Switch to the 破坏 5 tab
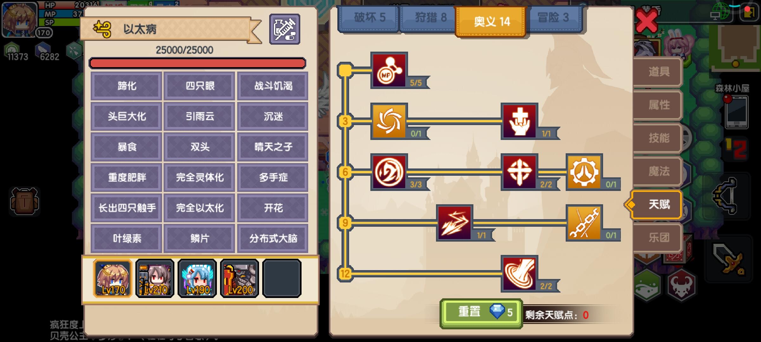 coord(369,18)
